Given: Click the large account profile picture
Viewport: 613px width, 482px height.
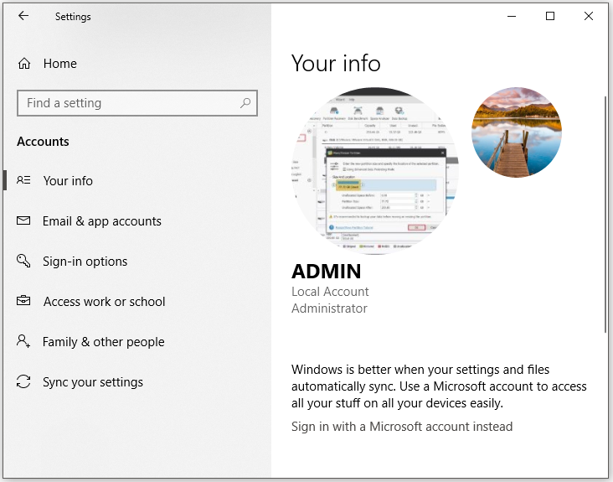Looking at the screenshot, I should [x=375, y=171].
